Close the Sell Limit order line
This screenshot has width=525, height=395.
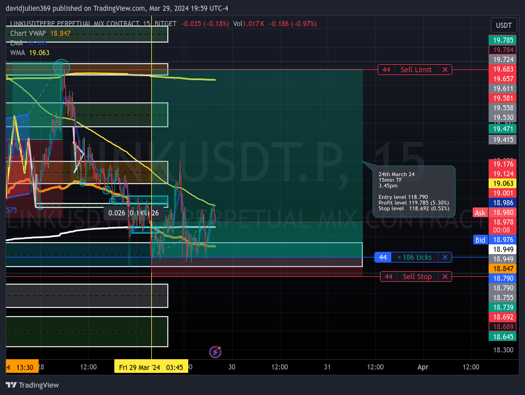tap(445, 69)
